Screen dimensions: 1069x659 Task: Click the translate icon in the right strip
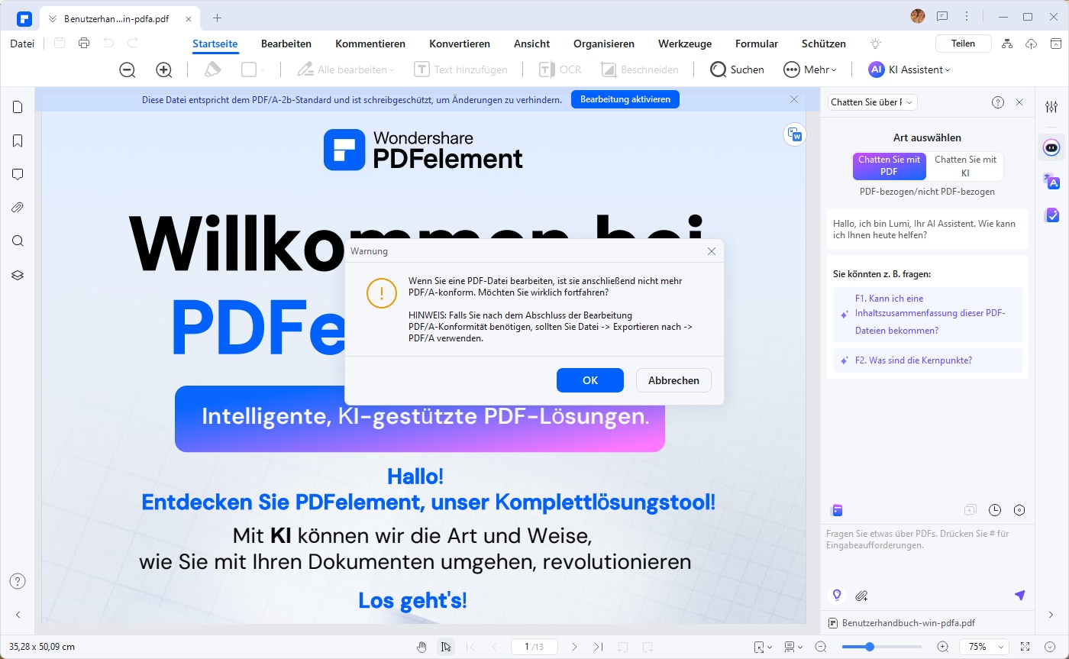(1051, 181)
